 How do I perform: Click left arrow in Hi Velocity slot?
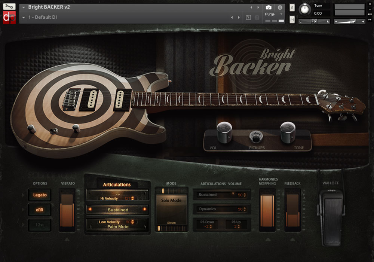pos(90,194)
